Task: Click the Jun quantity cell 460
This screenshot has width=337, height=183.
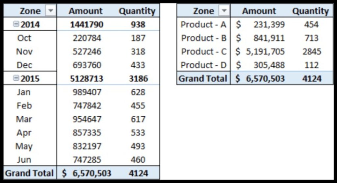Action: [x=138, y=160]
